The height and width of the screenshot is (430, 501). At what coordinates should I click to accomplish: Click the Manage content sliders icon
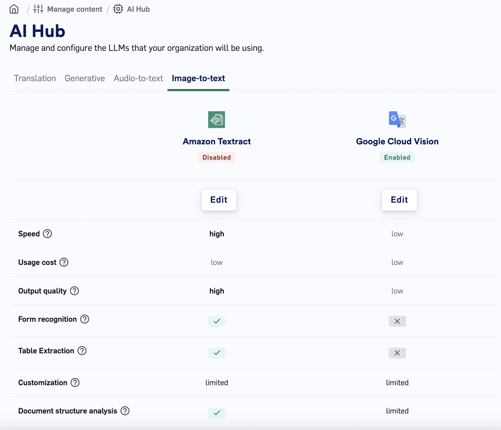tap(38, 9)
